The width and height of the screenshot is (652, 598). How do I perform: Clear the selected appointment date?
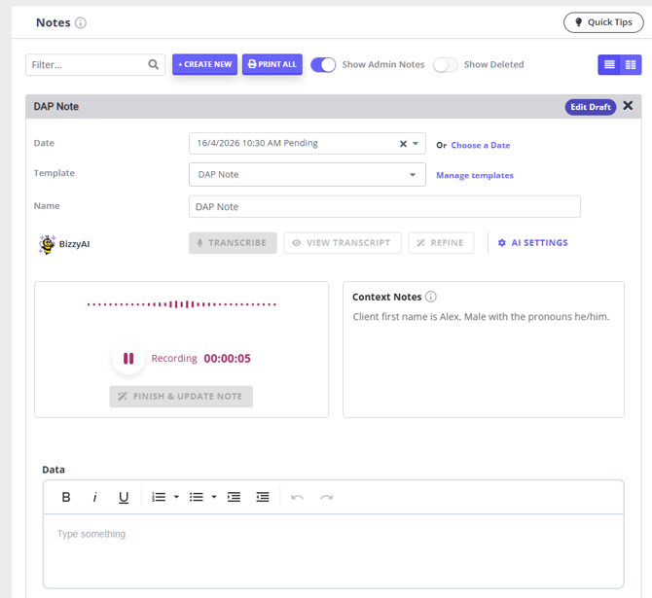click(403, 144)
